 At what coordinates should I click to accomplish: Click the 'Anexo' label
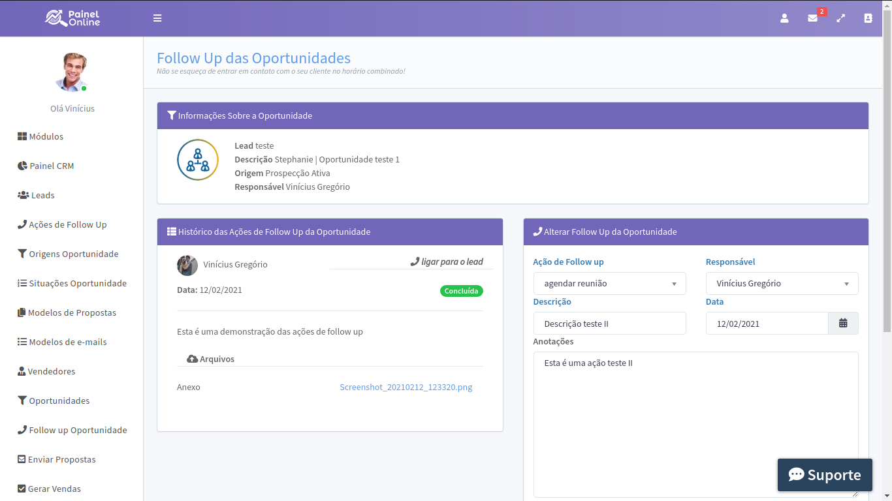click(189, 387)
